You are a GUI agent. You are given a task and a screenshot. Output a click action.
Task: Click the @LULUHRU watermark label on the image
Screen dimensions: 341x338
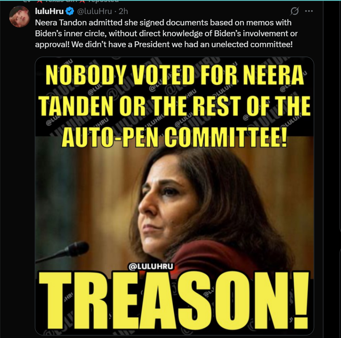(x=151, y=266)
